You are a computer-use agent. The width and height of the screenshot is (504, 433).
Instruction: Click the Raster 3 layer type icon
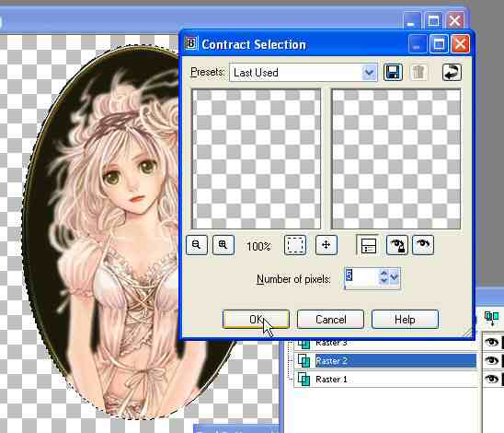(304, 344)
